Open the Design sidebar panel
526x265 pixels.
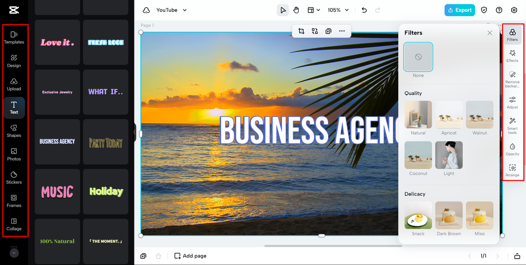click(14, 61)
